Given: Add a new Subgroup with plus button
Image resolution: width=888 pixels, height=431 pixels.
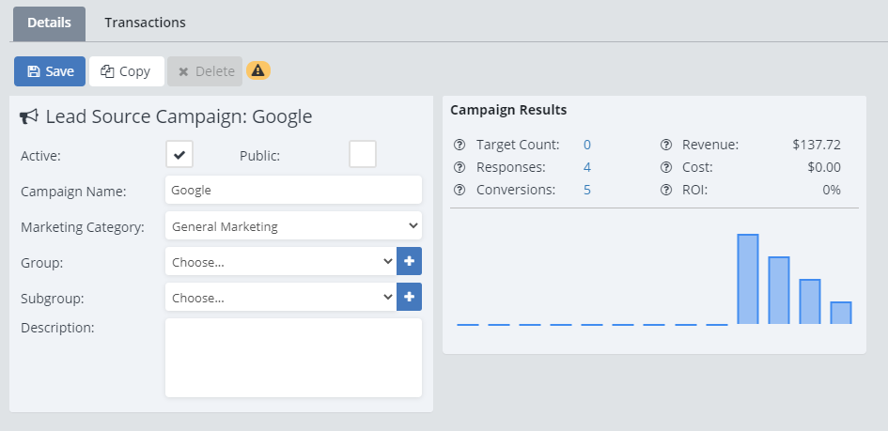Looking at the screenshot, I should (x=409, y=297).
